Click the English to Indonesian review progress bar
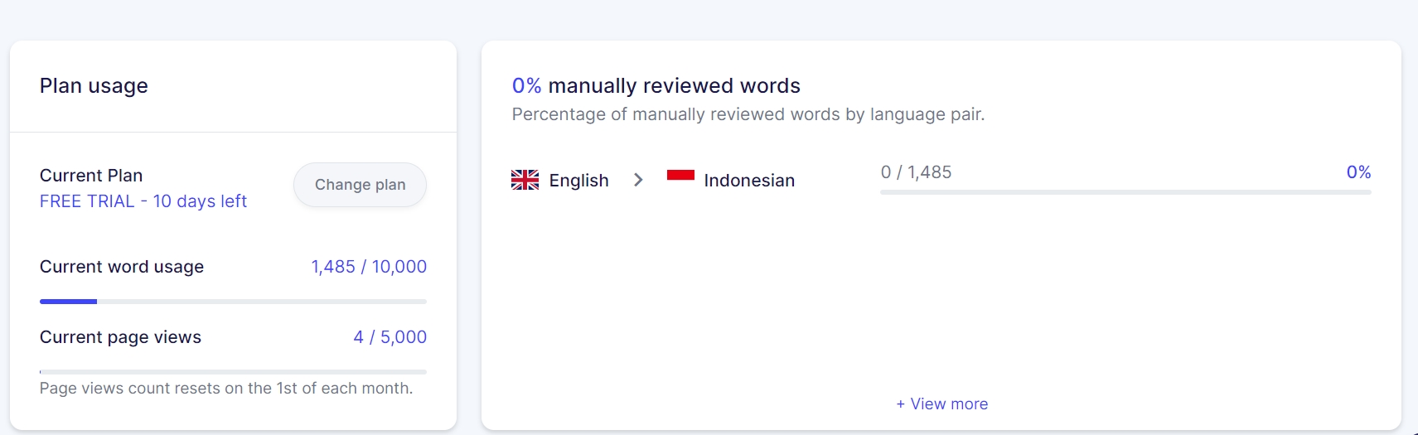 (x=1125, y=192)
